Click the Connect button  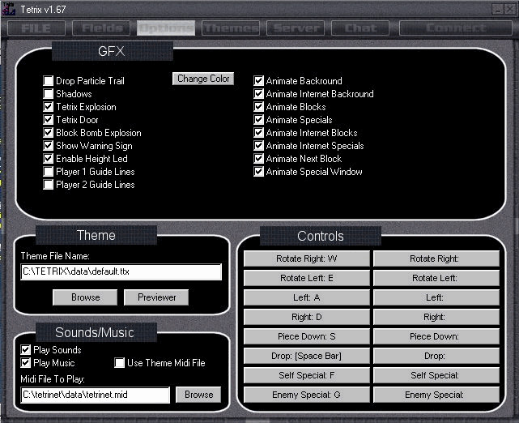pyautogui.click(x=456, y=28)
